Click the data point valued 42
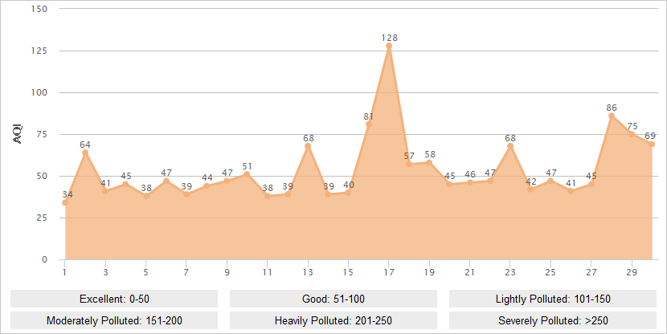 [530, 189]
